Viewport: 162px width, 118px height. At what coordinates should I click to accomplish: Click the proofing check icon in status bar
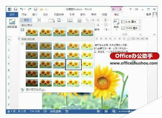(45, 111)
